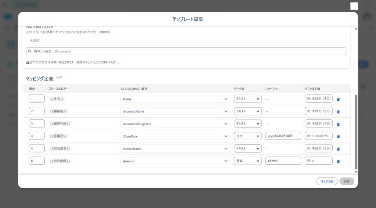Click the {{顧客名}} placeholder tag
The width and height of the screenshot is (376, 208).
58,111
